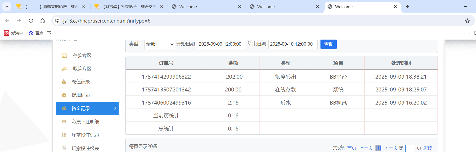This screenshot has width=476, height=152.
Task: Click page number [1] link
Action: coord(378,148)
